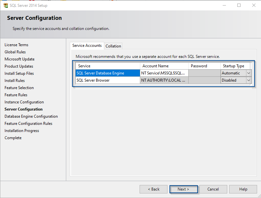261x198 pixels.
Task: Maximize the SQL Server 2014 Setup window
Action: 239,5
